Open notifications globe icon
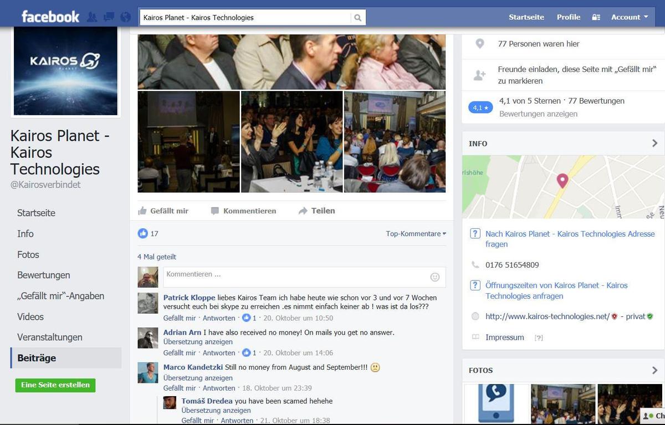This screenshot has width=665, height=425. 126,17
